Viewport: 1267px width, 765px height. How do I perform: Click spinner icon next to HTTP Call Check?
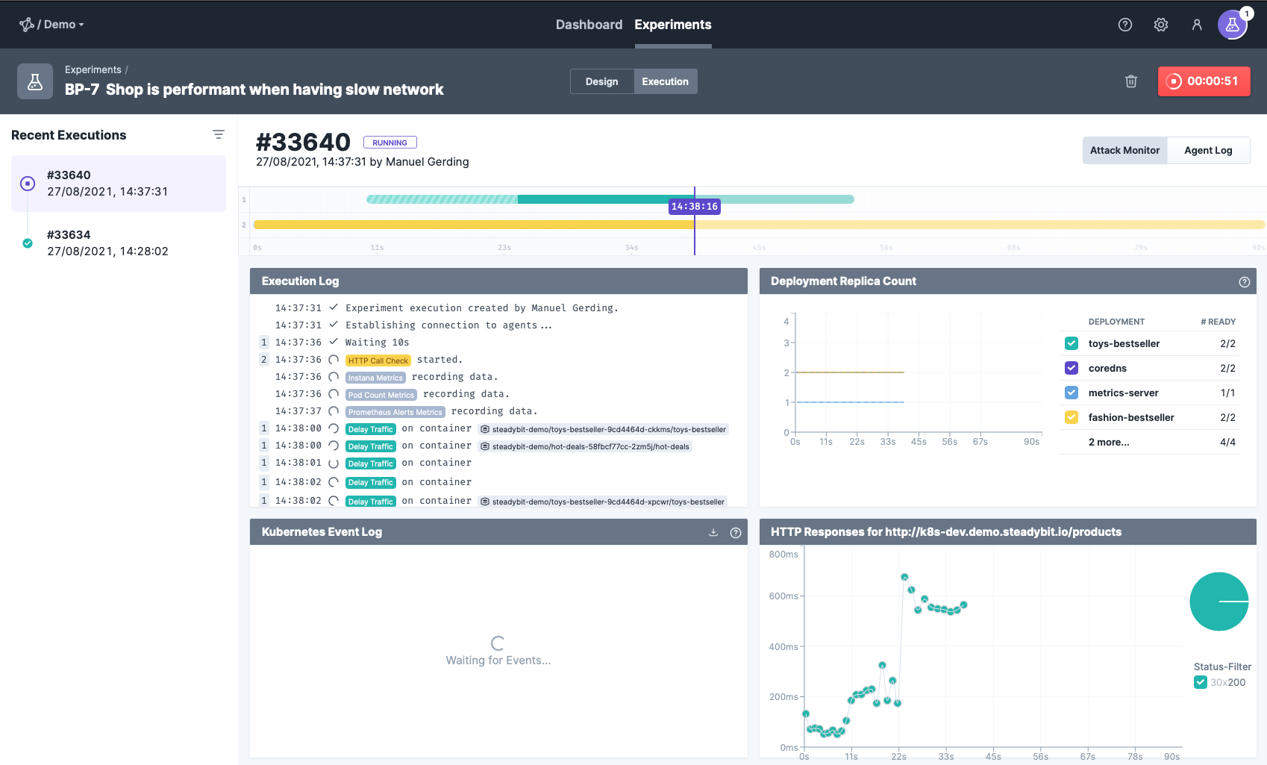tap(334, 360)
